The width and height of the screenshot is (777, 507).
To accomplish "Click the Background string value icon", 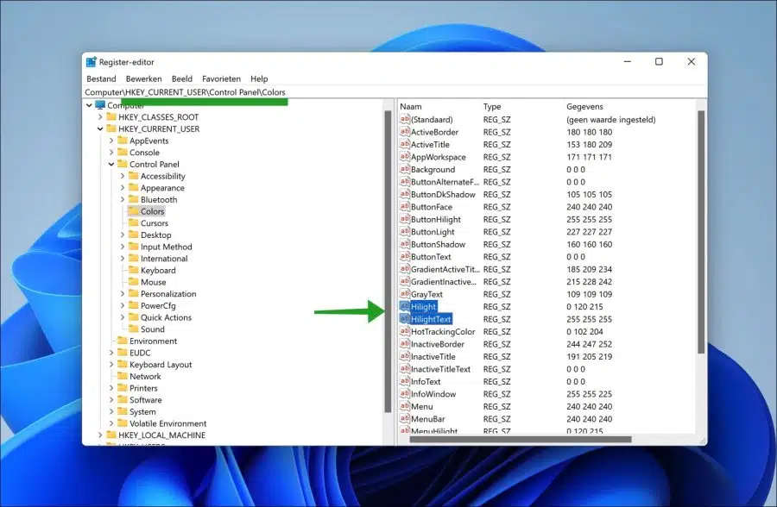I will point(405,169).
